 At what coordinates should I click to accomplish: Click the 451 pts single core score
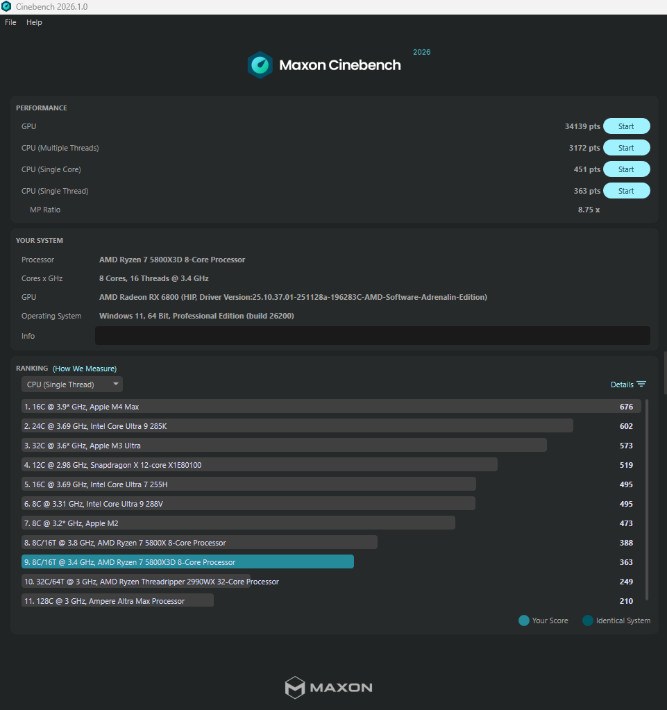coord(587,169)
